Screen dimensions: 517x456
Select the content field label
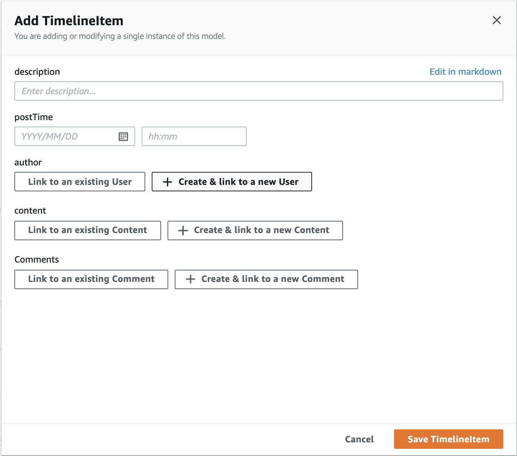[30, 210]
